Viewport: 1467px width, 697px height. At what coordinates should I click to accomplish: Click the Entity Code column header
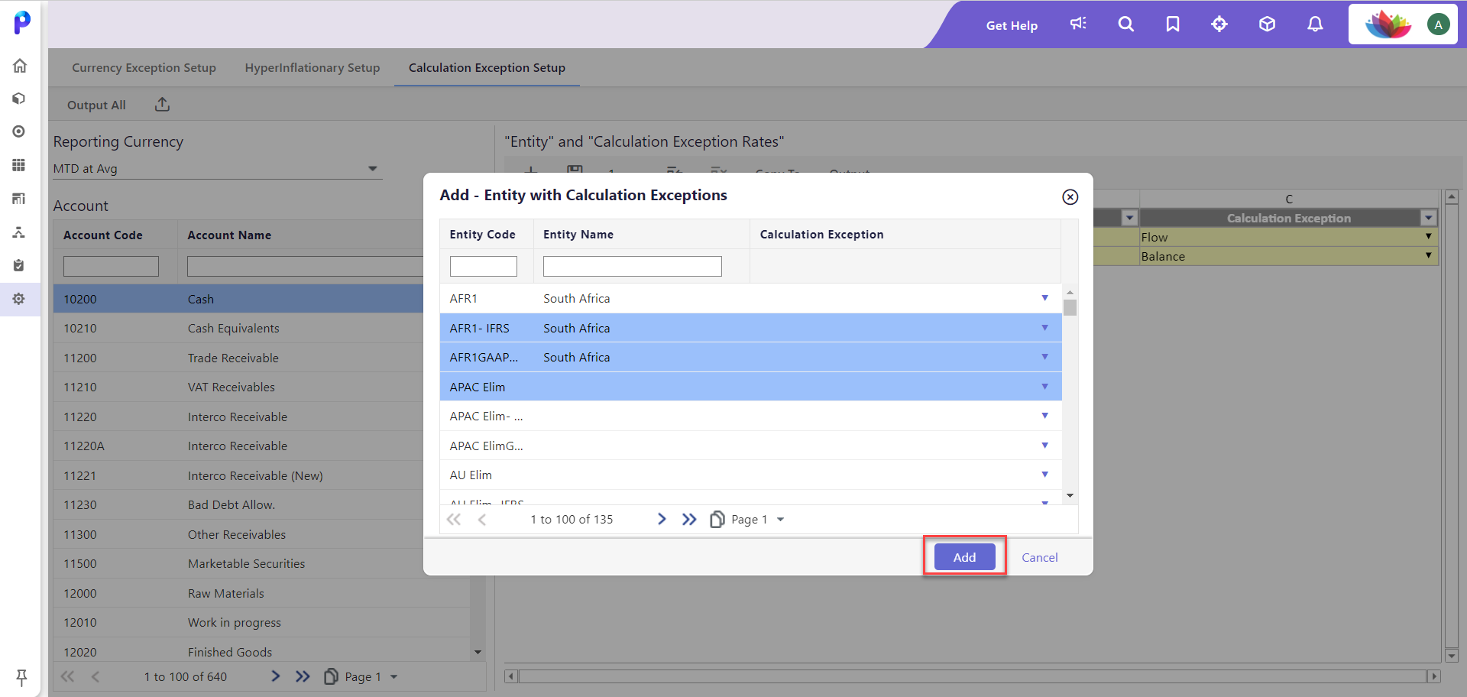(x=483, y=235)
